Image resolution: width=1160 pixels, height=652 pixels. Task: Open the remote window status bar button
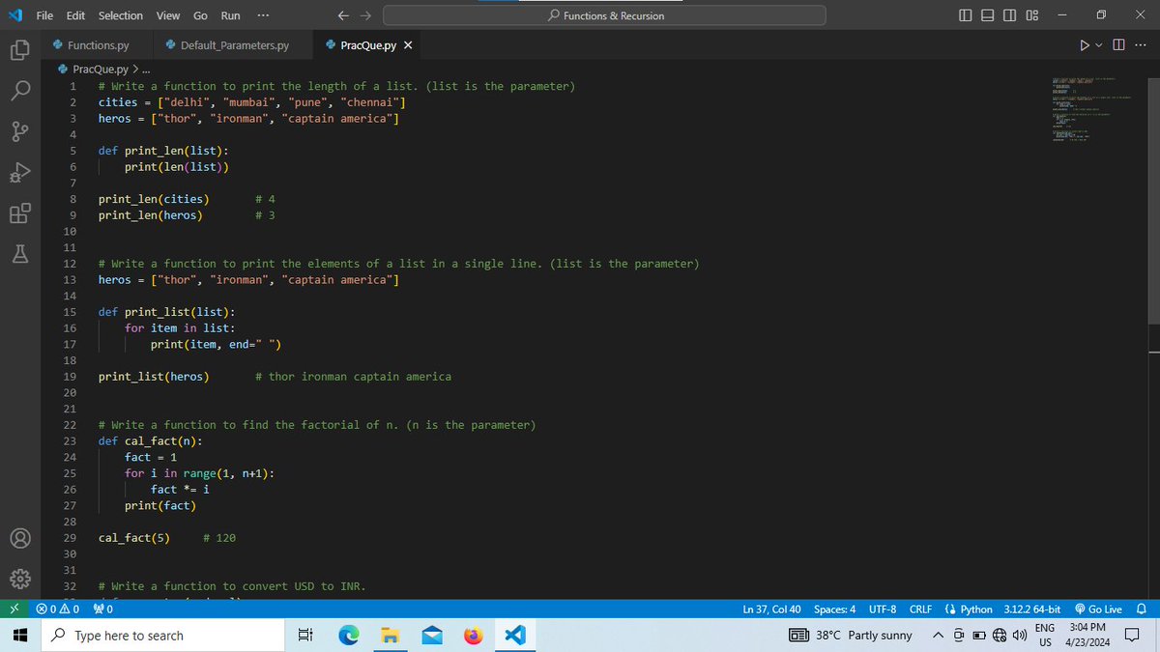(13, 609)
